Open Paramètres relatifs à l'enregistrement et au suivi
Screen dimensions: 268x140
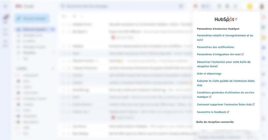pos(225,38)
